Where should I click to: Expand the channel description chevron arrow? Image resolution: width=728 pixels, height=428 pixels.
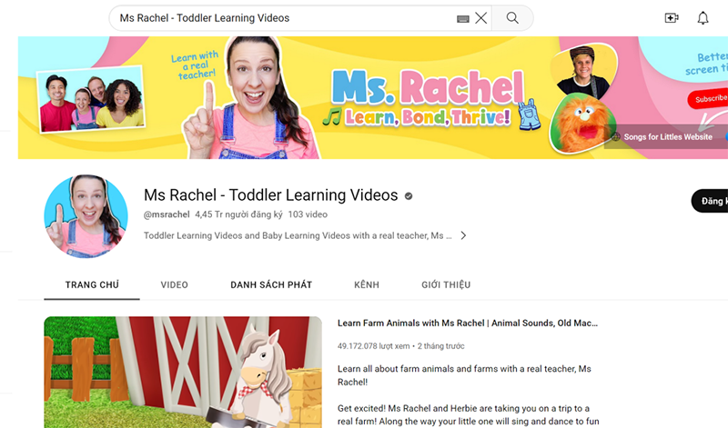[x=463, y=235]
